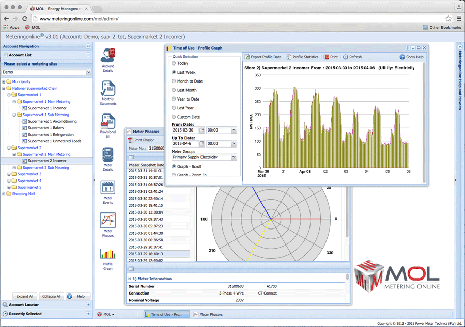The height and width of the screenshot is (327, 465).
Task: Expand the Supermarket 3 tree node
Action: [10, 174]
